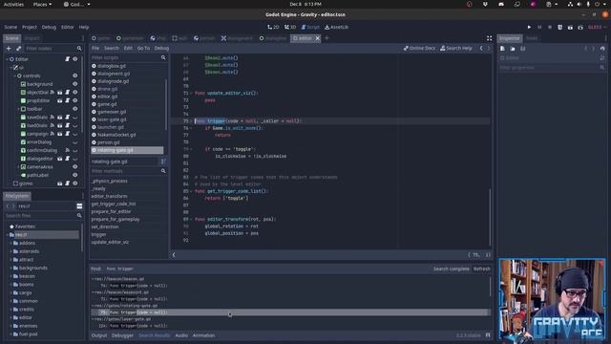Viewport: 611px width, 344px height.
Task: Collapse the Editor root node
Action: click(x=7, y=59)
